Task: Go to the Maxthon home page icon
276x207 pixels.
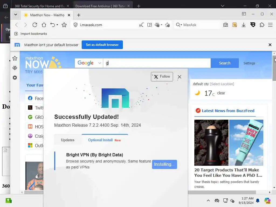Action: (x=44, y=25)
